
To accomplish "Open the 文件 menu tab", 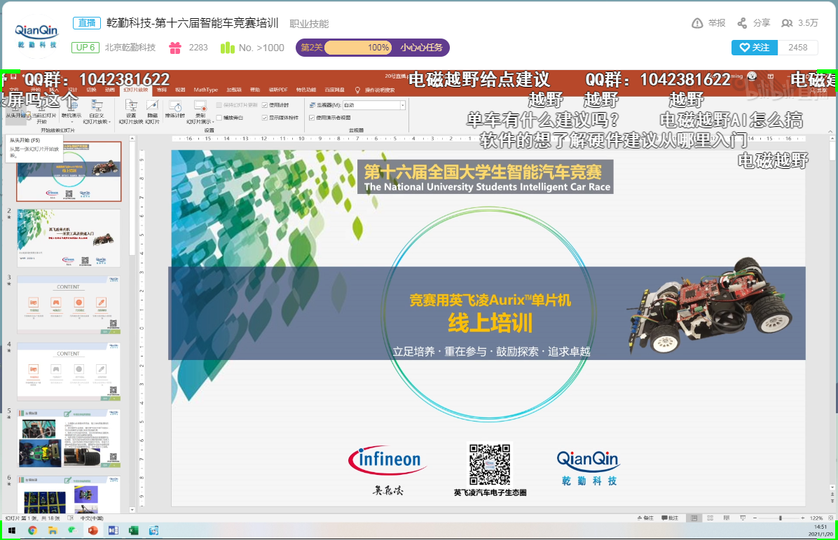I will click(x=14, y=90).
